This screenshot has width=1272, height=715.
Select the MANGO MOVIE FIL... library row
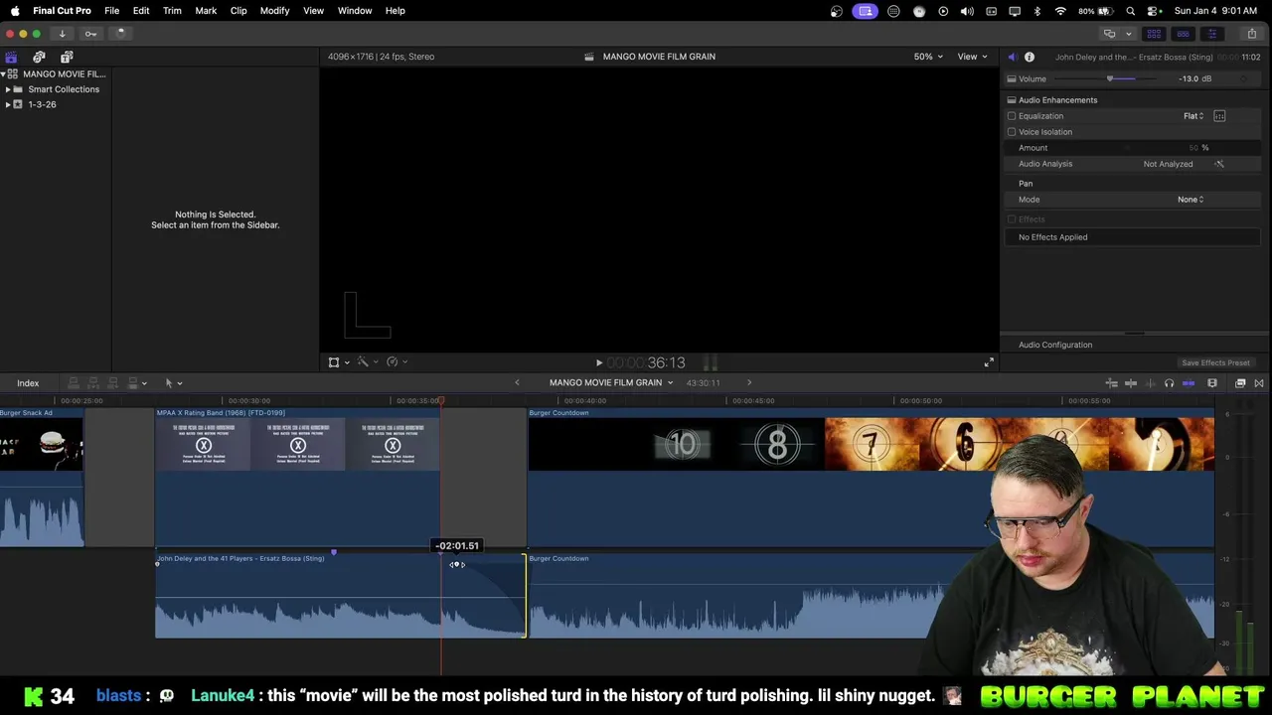pos(56,74)
